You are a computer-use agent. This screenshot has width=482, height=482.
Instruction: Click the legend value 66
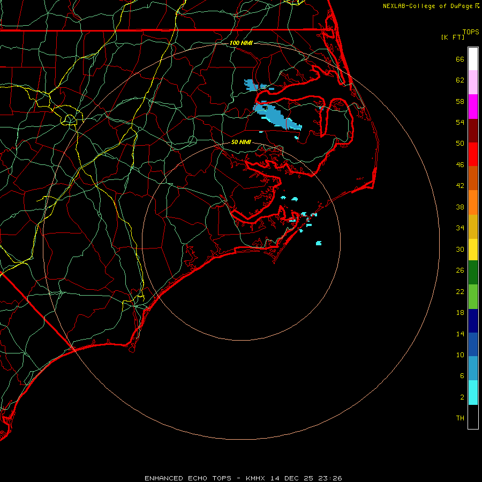tap(460, 59)
